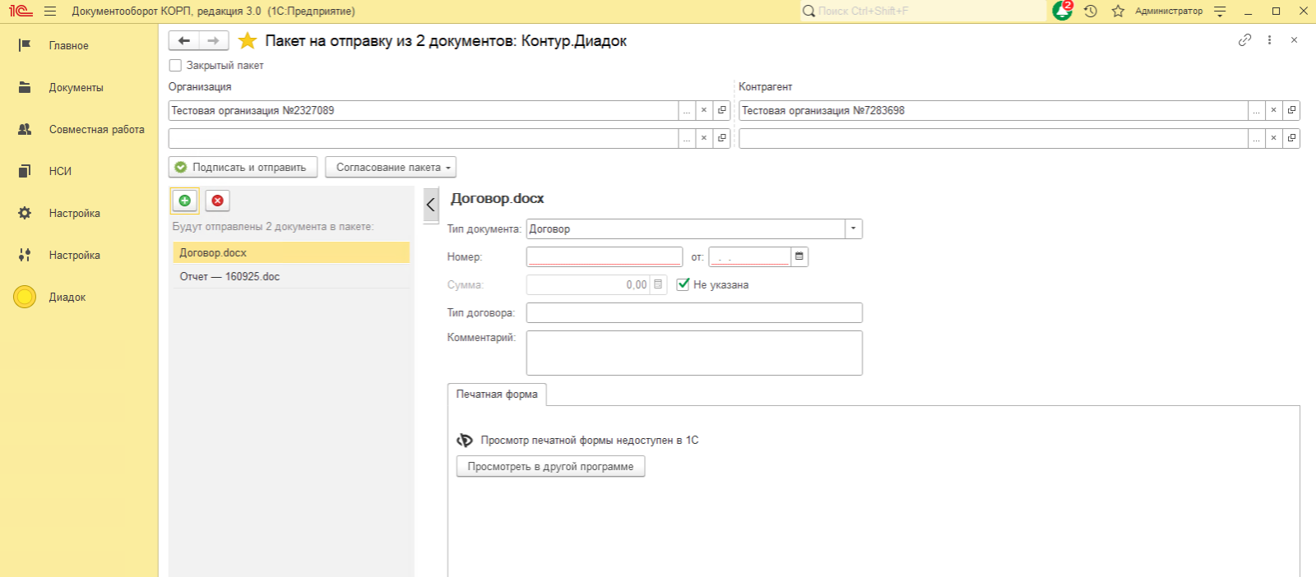Open the history clock icon
This screenshot has height=577, width=1316.
[x=1091, y=11]
